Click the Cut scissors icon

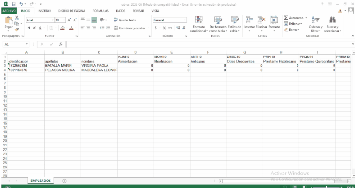point(17,18)
